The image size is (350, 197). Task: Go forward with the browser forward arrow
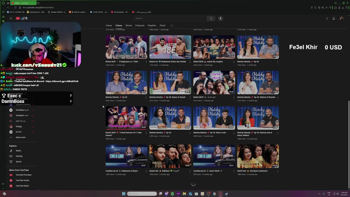tap(11, 7)
